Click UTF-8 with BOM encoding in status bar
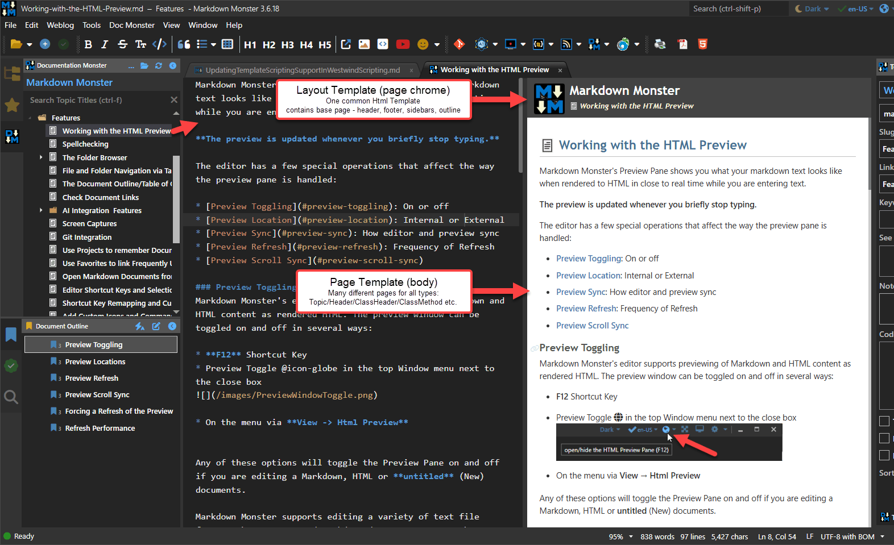Viewport: 894px width, 545px height. [847, 536]
